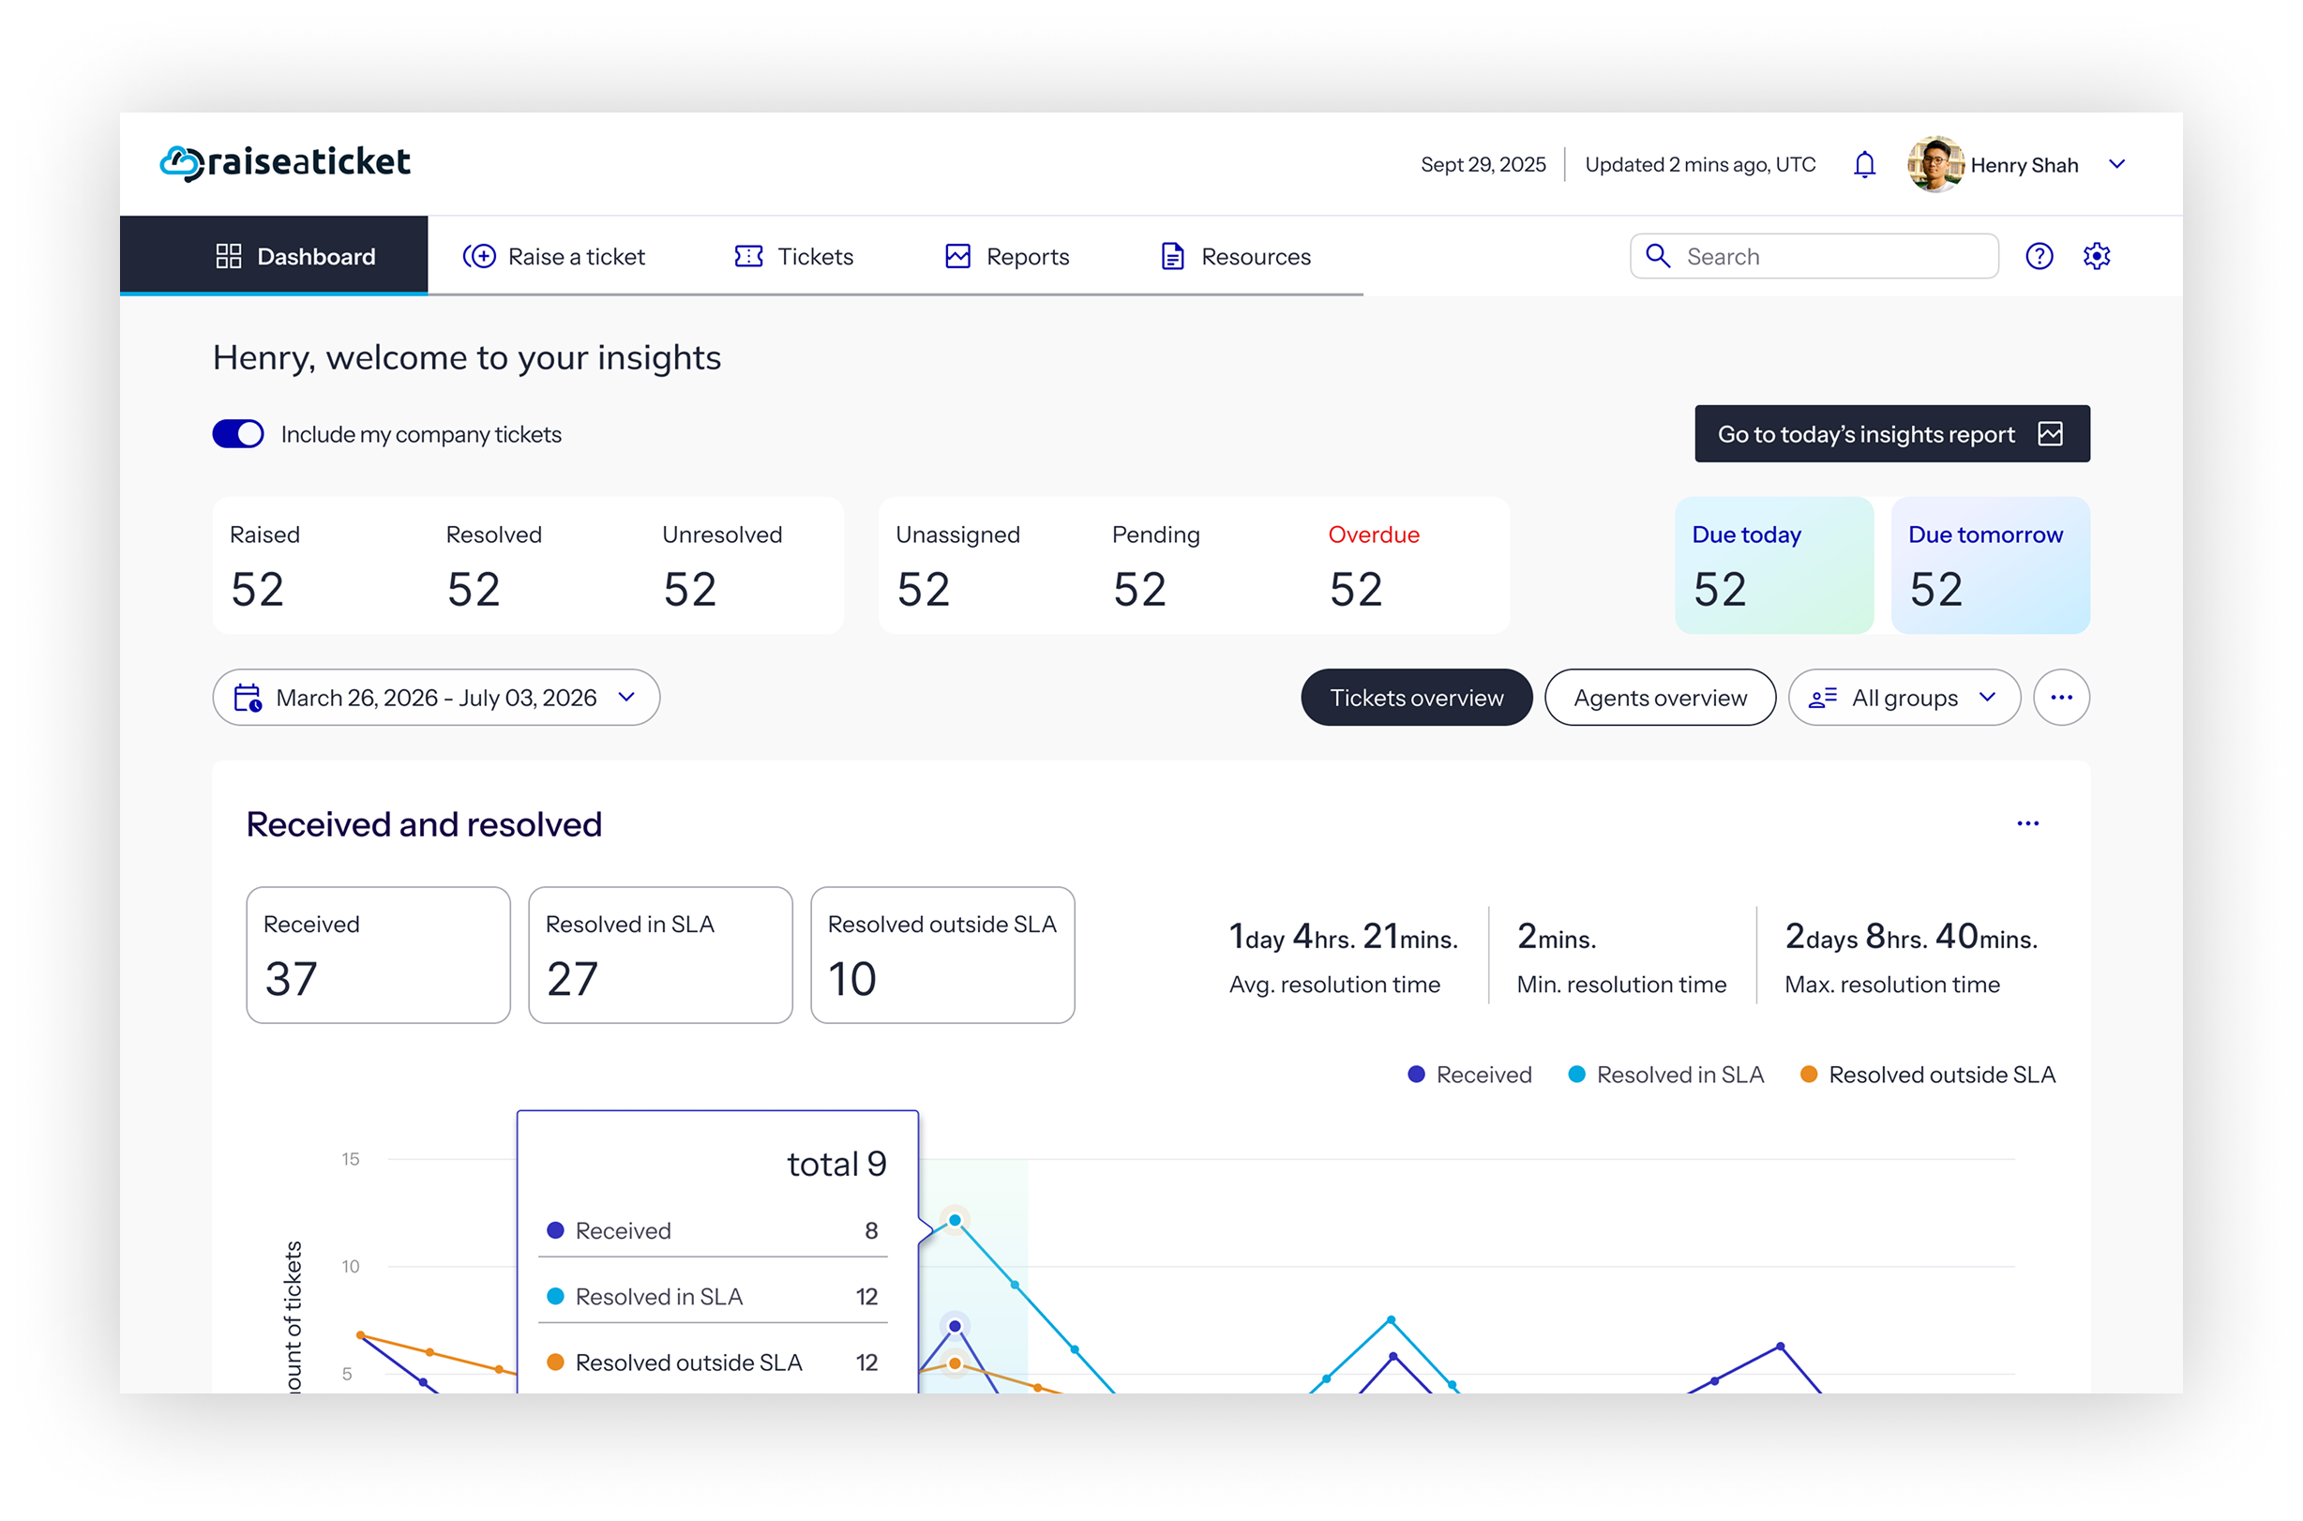The height and width of the screenshot is (1521, 2303).
Task: Click the 'total 9' tooltip header
Action: coord(836,1164)
